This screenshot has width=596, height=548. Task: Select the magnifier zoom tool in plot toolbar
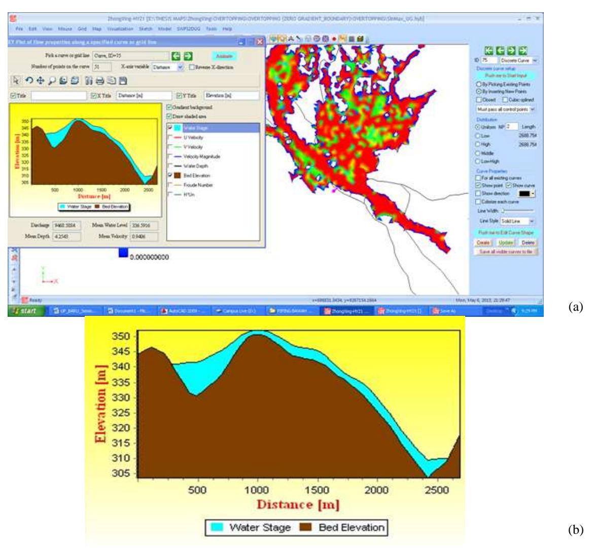(x=52, y=81)
